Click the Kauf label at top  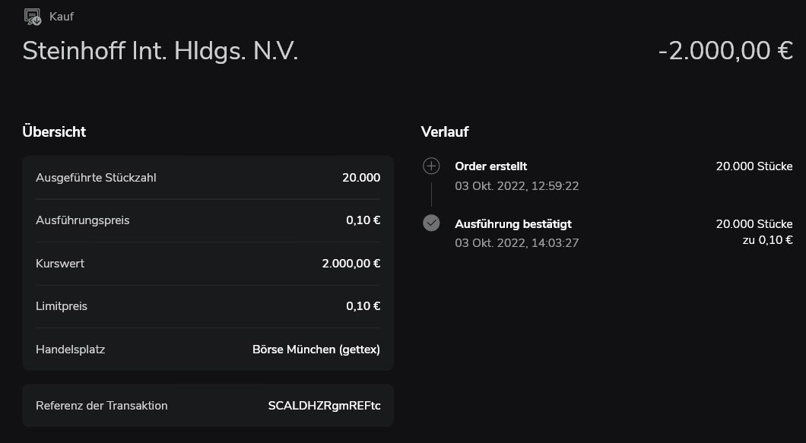pyautogui.click(x=62, y=16)
